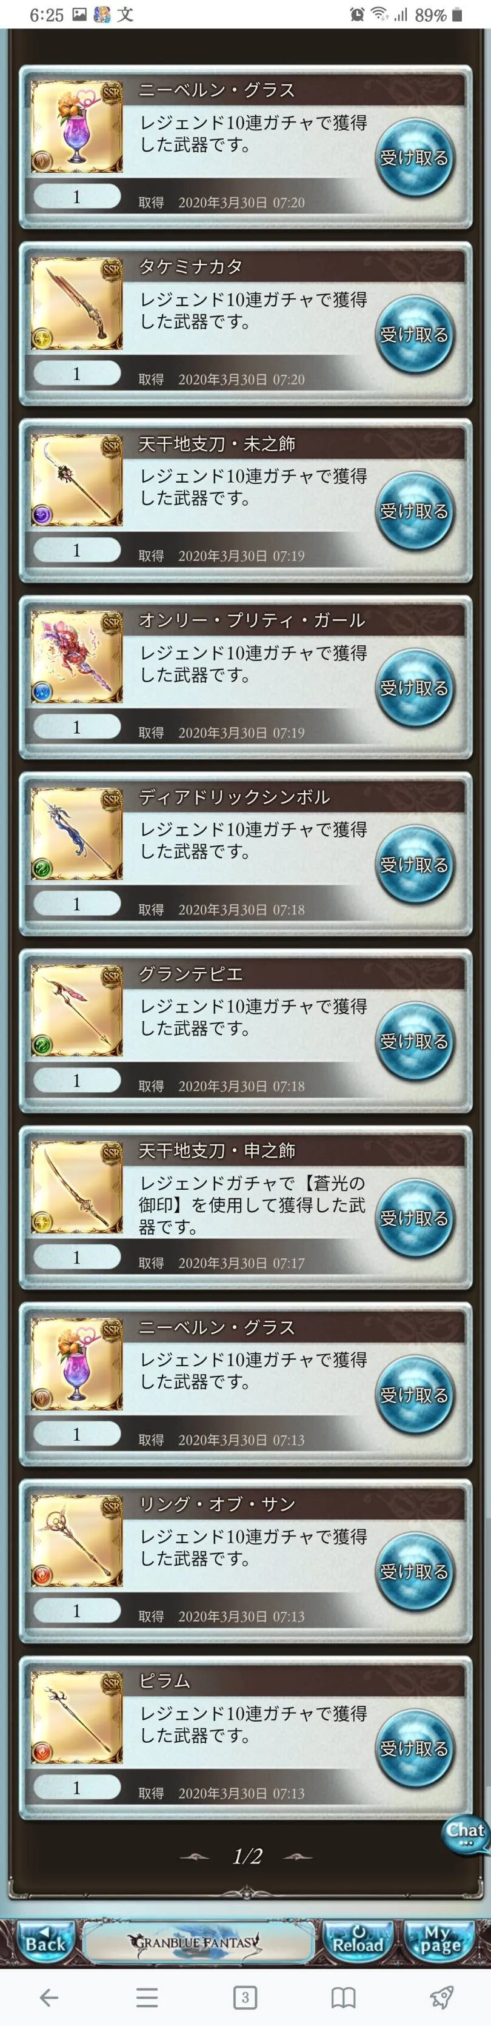The width and height of the screenshot is (491, 2026).
Task: Claim the ディアドリックシンボル weapon
Action: [414, 864]
